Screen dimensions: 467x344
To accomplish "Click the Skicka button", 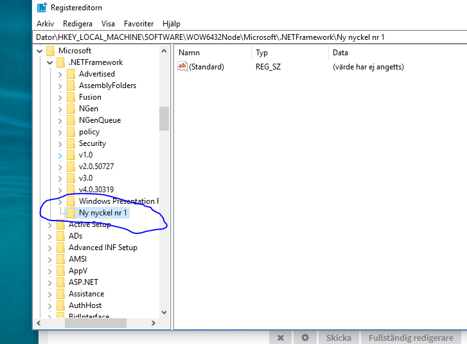I will point(339,338).
